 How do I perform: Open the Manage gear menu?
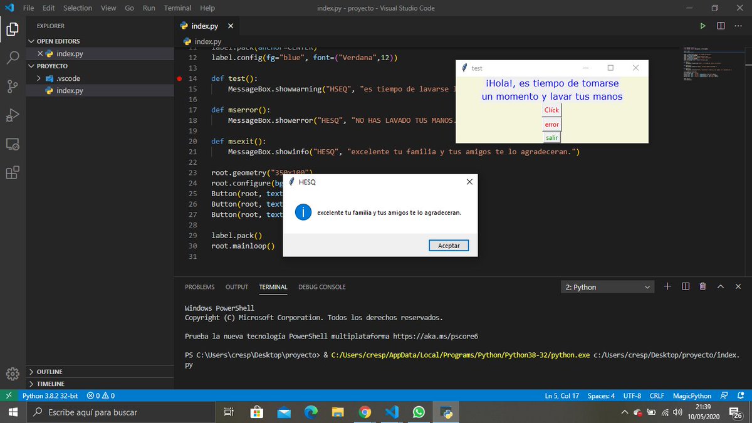pyautogui.click(x=13, y=374)
